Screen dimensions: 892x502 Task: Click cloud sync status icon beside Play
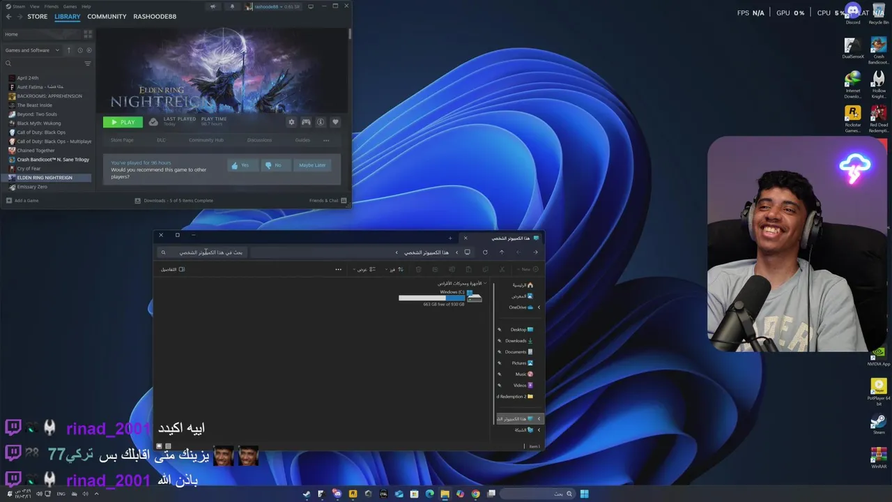pyautogui.click(x=153, y=122)
